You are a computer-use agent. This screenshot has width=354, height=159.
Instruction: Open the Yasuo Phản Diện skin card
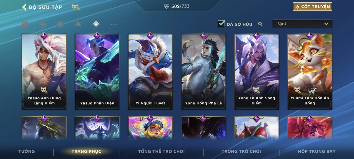coord(97,72)
